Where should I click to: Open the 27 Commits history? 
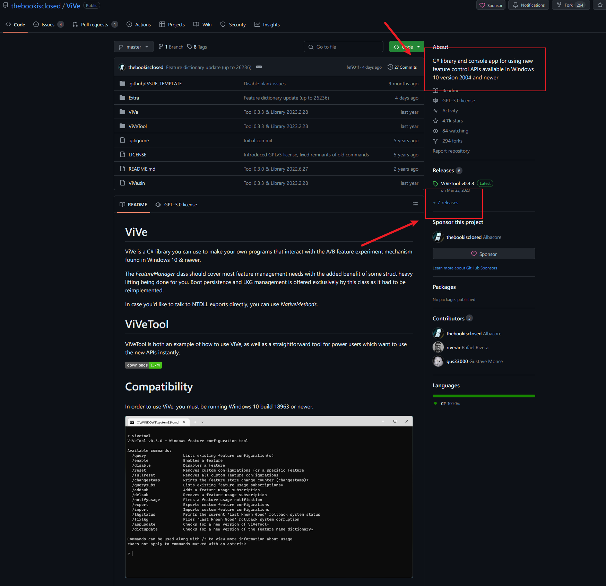click(402, 67)
